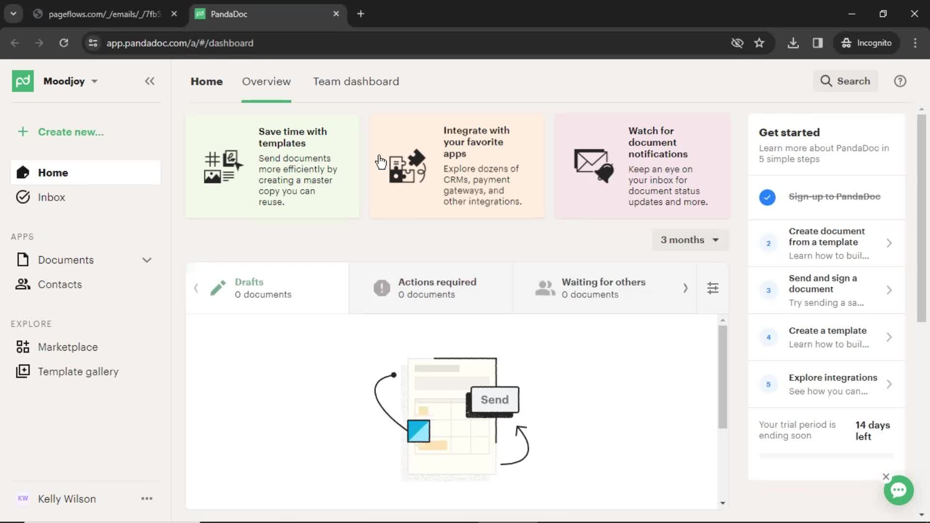Open Save time with templates card

pos(272,166)
